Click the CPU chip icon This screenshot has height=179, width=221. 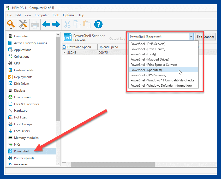click(x=10, y=63)
